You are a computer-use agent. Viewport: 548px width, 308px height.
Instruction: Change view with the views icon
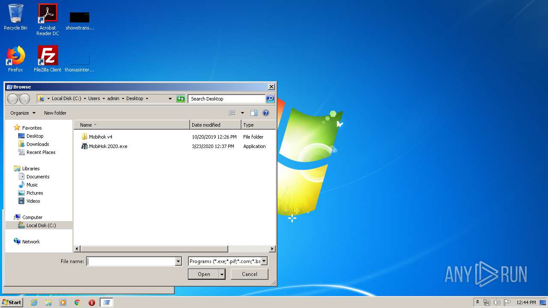[x=232, y=113]
